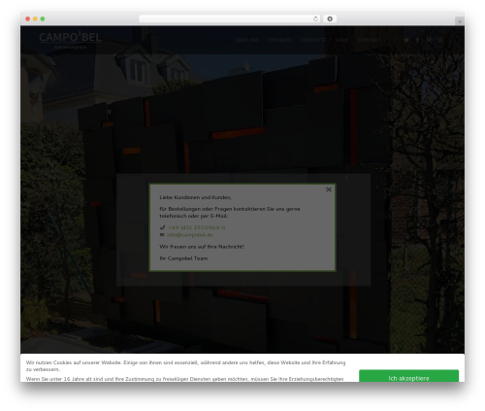
Task: Open the info@campobel.de email link
Action: [x=189, y=235]
